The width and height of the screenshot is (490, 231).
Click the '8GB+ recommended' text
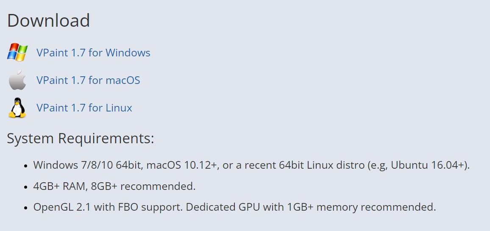[x=143, y=186]
